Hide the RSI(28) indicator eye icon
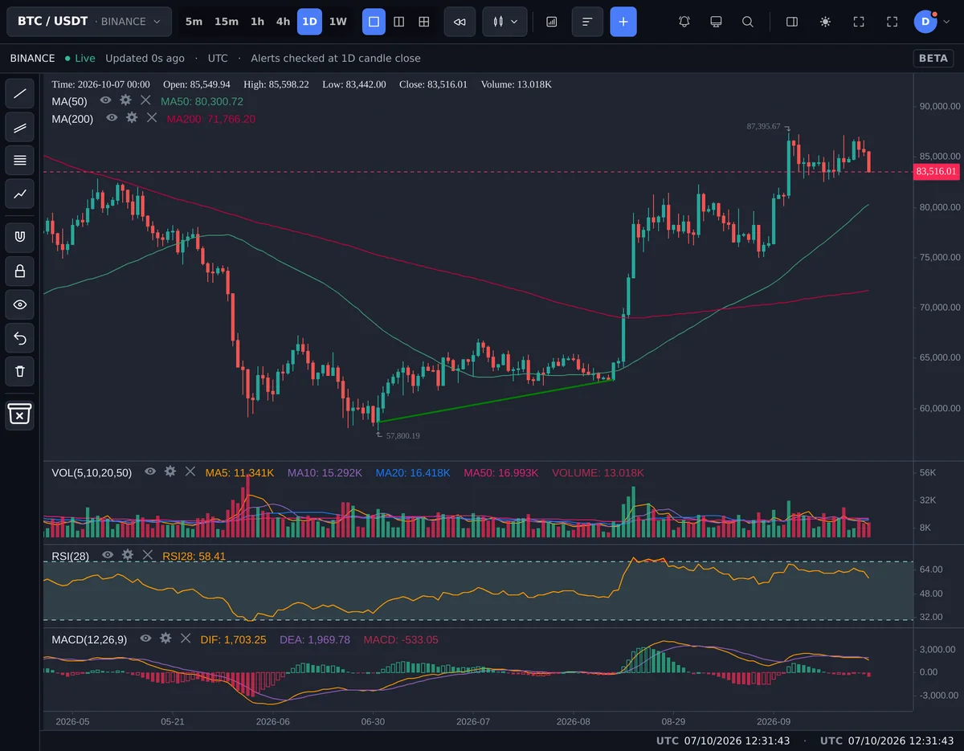Screen dimensions: 964x751 coord(108,555)
